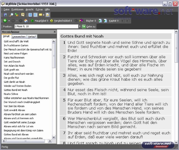
Task: Click the previous chapter arrow button
Action: pos(123,21)
